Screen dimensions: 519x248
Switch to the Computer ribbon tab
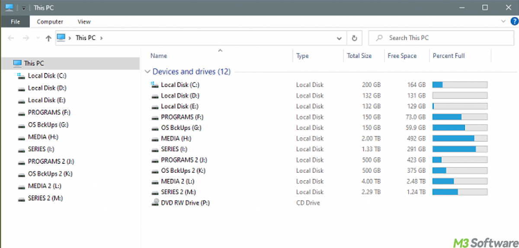pos(50,22)
